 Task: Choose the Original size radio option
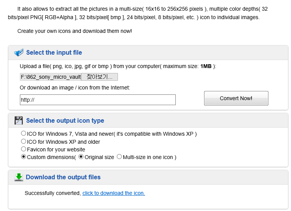coord(81,157)
